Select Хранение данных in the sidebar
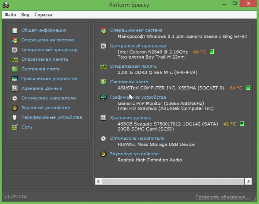 click(x=41, y=88)
